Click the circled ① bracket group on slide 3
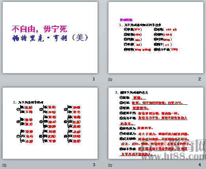The image size is (206, 169). [x=24, y=109]
